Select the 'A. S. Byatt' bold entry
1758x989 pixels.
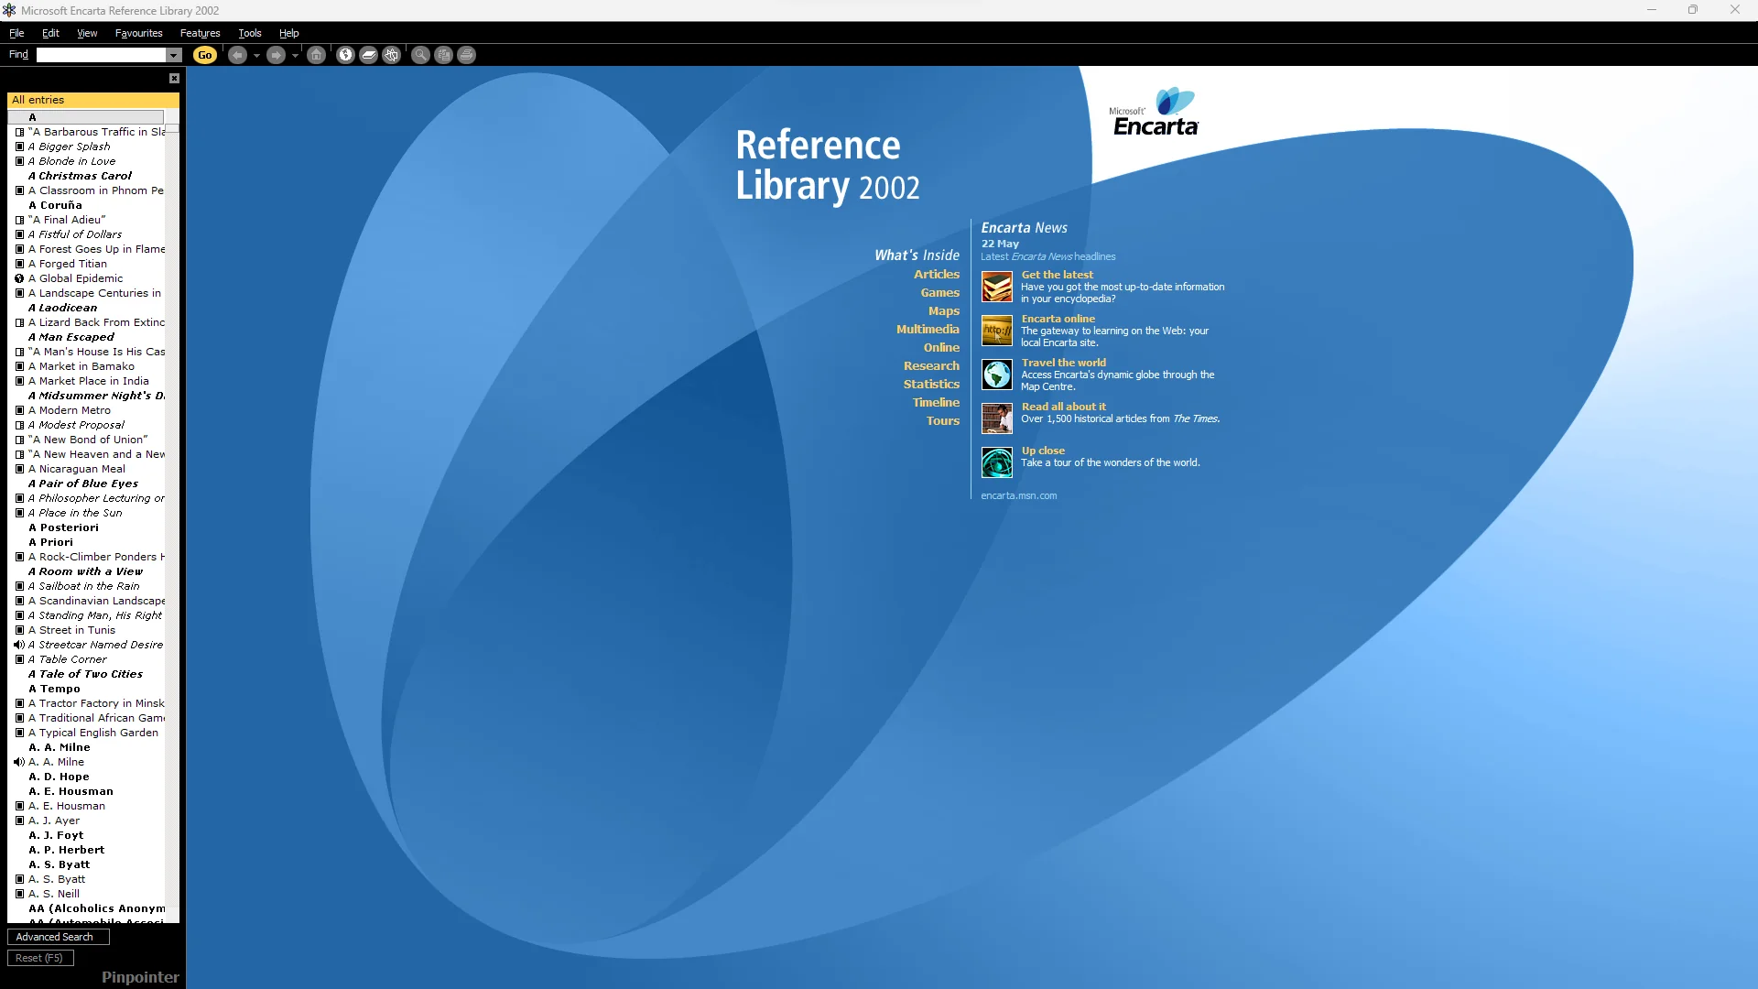click(60, 864)
